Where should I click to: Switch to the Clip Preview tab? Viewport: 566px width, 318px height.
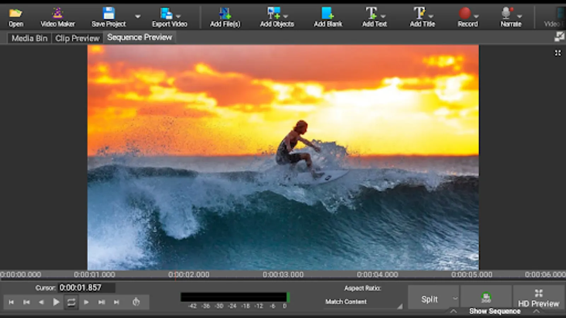pyautogui.click(x=77, y=38)
